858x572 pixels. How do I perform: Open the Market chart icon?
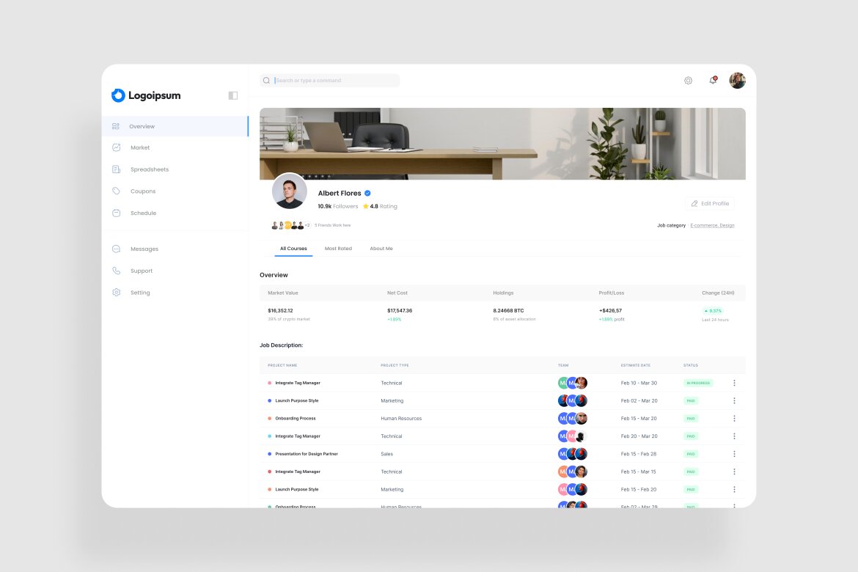115,147
